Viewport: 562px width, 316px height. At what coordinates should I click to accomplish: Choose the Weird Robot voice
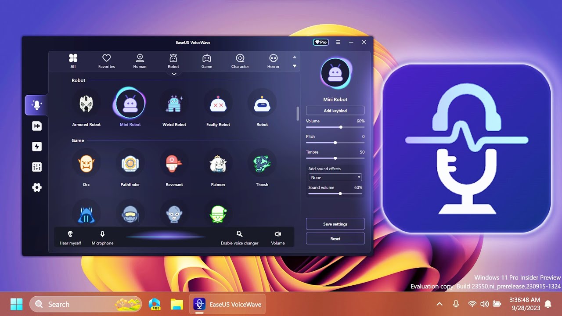coord(174,104)
